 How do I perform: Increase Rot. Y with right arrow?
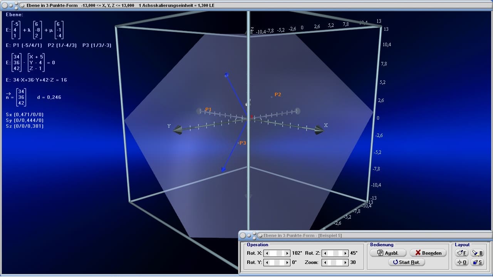pos(287,262)
